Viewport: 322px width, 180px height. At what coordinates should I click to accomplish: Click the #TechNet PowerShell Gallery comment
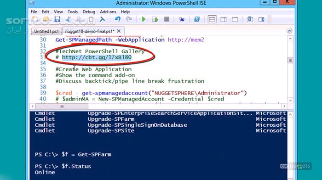(x=100, y=51)
